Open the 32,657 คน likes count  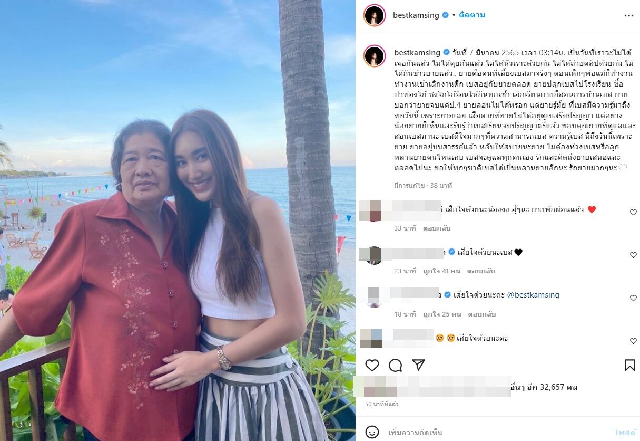pos(558,387)
